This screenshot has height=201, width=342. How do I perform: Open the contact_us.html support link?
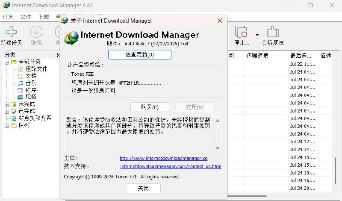[x=171, y=166]
